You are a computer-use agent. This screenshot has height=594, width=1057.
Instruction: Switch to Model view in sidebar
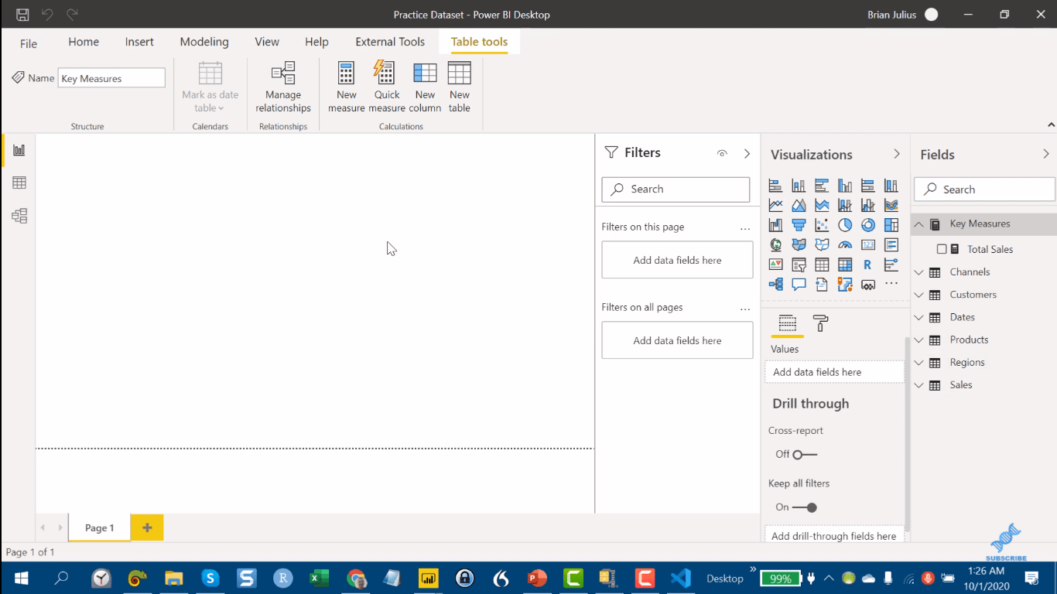pyautogui.click(x=19, y=216)
